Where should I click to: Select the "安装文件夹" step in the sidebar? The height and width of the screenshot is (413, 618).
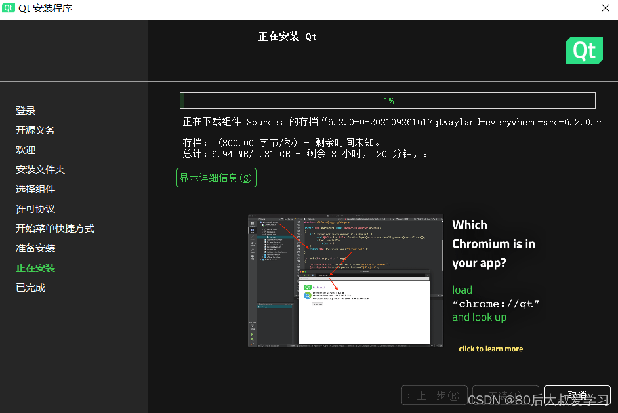point(40,169)
